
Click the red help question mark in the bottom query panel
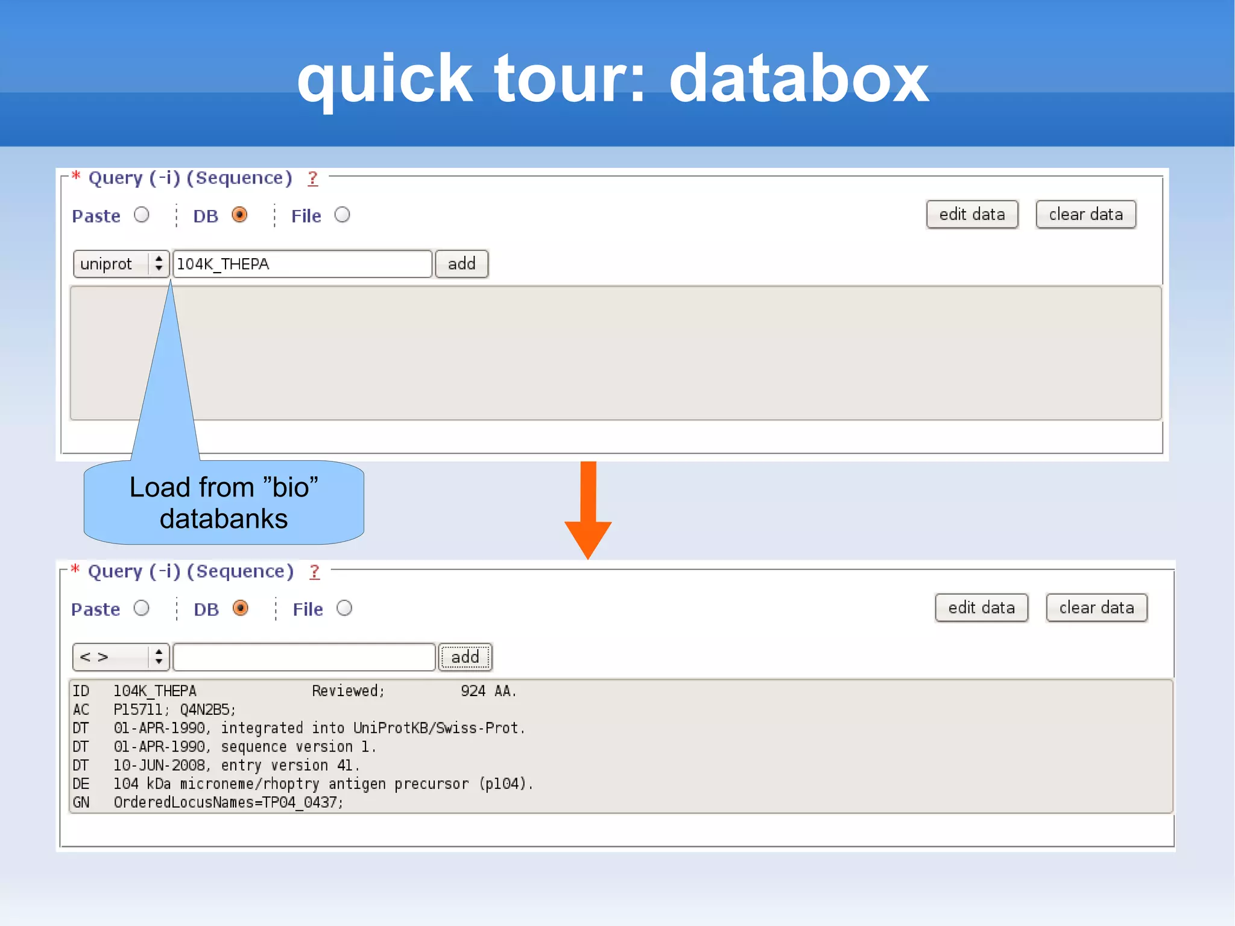click(314, 571)
